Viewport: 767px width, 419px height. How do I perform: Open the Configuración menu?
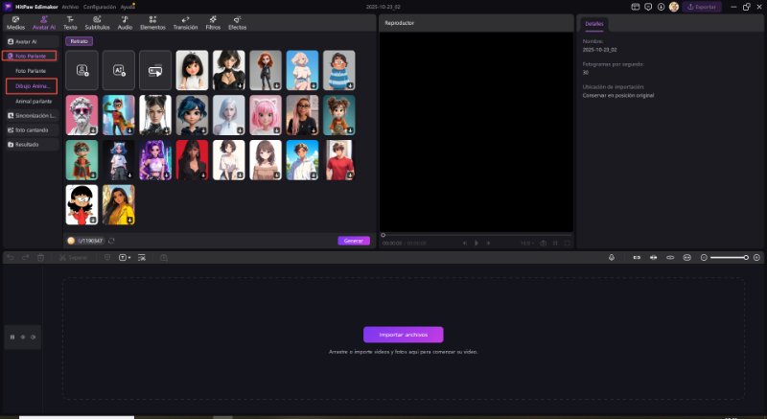pos(100,6)
